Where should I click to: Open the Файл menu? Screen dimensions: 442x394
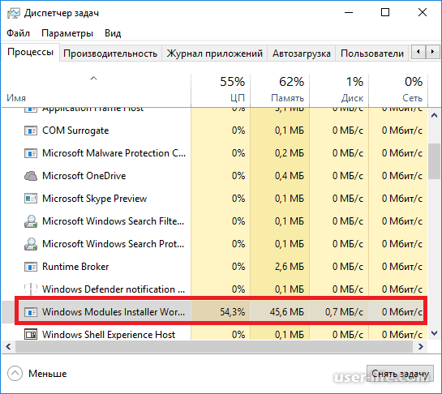(19, 33)
